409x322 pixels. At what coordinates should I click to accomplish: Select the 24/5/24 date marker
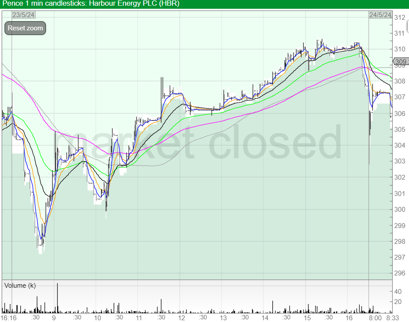[x=380, y=15]
